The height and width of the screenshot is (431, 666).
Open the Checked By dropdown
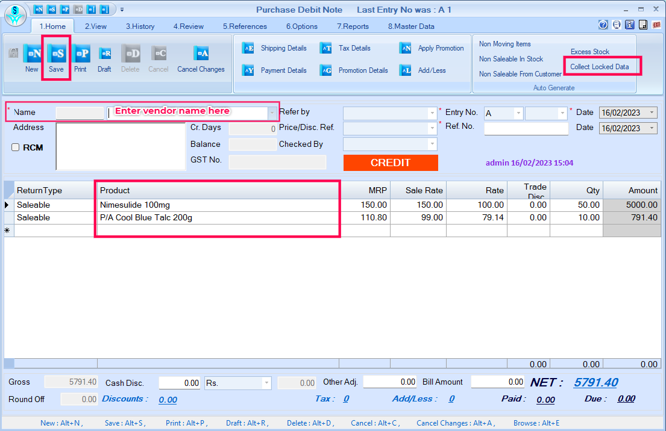click(432, 144)
